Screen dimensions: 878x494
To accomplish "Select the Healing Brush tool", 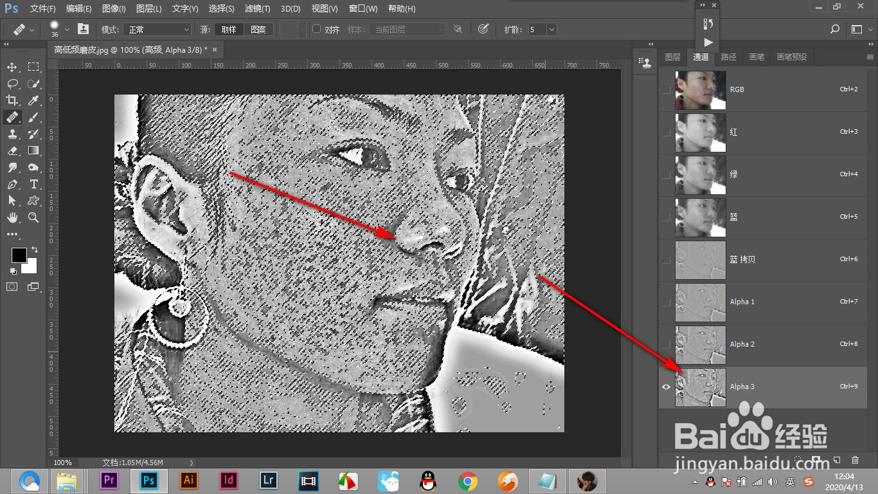I will (12, 117).
